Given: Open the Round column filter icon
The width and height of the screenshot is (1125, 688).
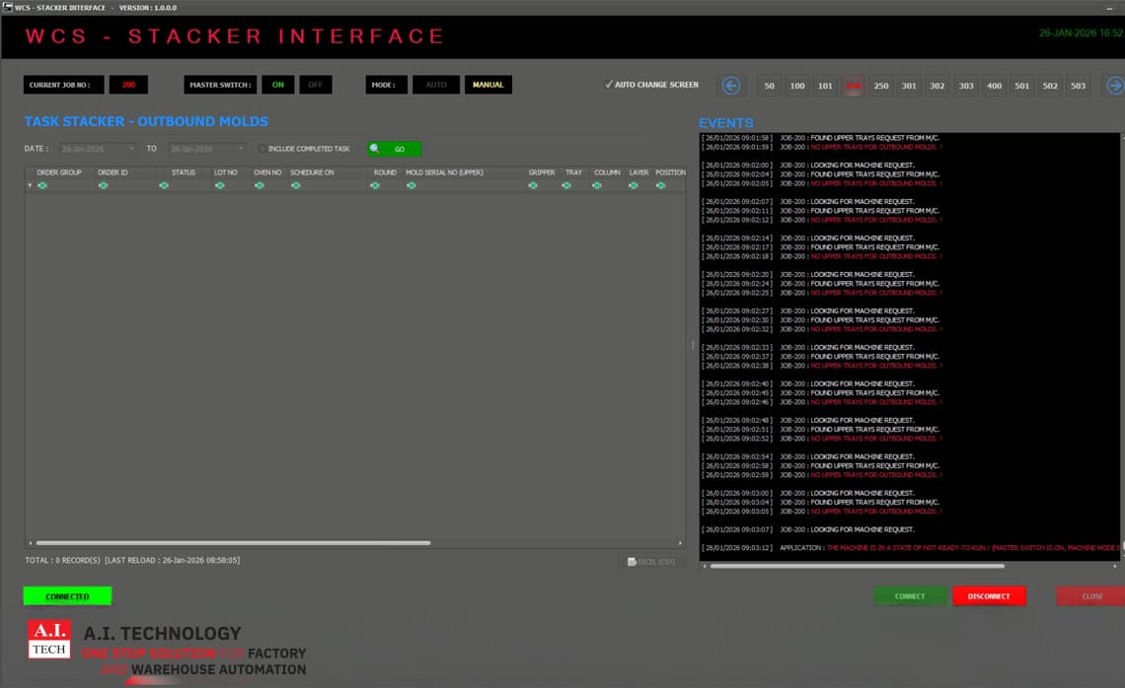Looking at the screenshot, I should (375, 185).
